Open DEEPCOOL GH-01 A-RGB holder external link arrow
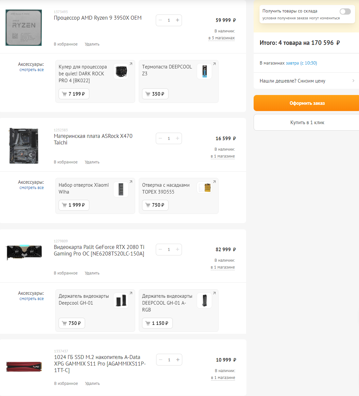Image resolution: width=359 pixels, height=396 pixels. 214,293
